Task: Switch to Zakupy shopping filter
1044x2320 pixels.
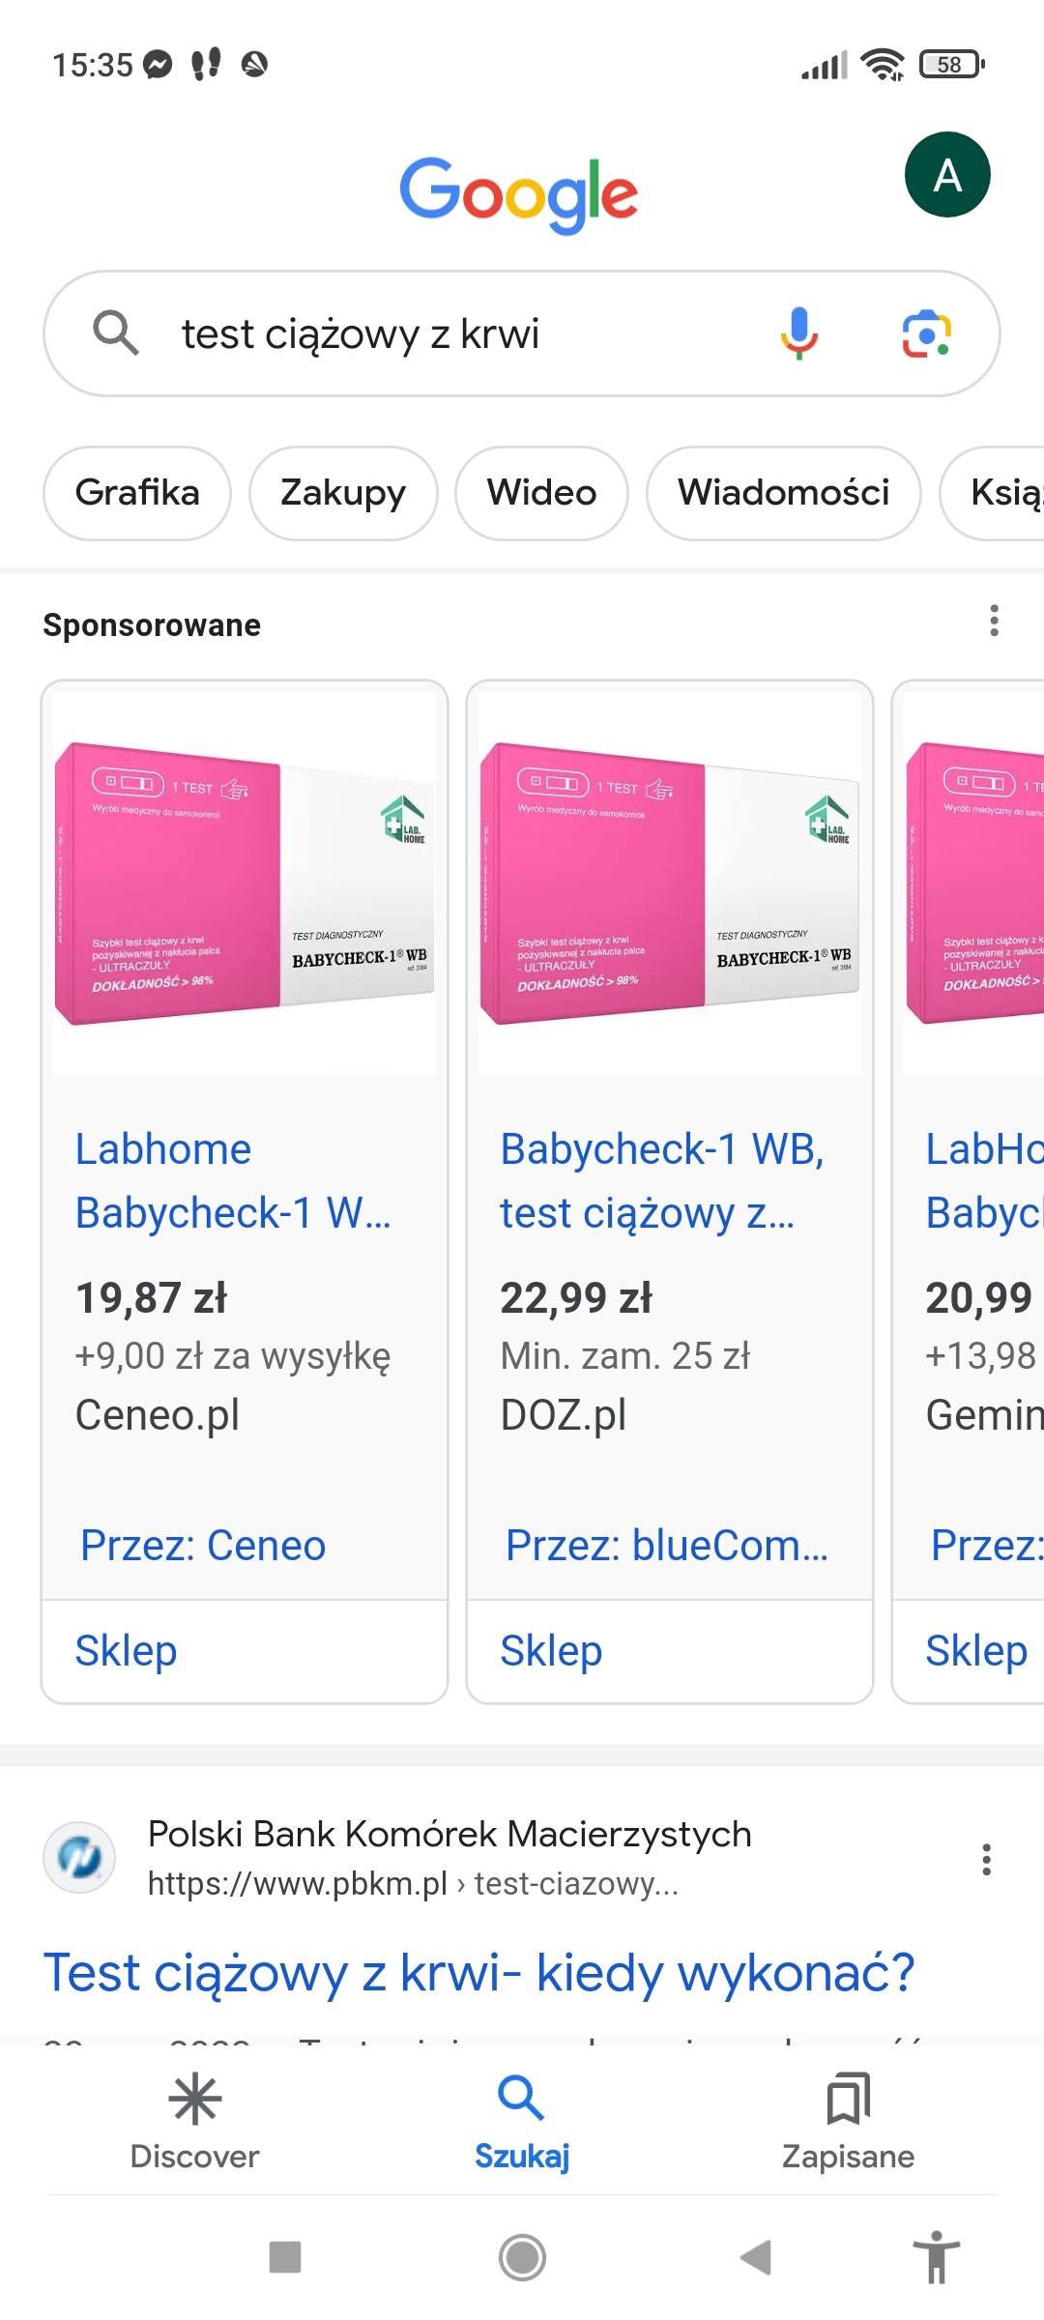Action: point(343,493)
